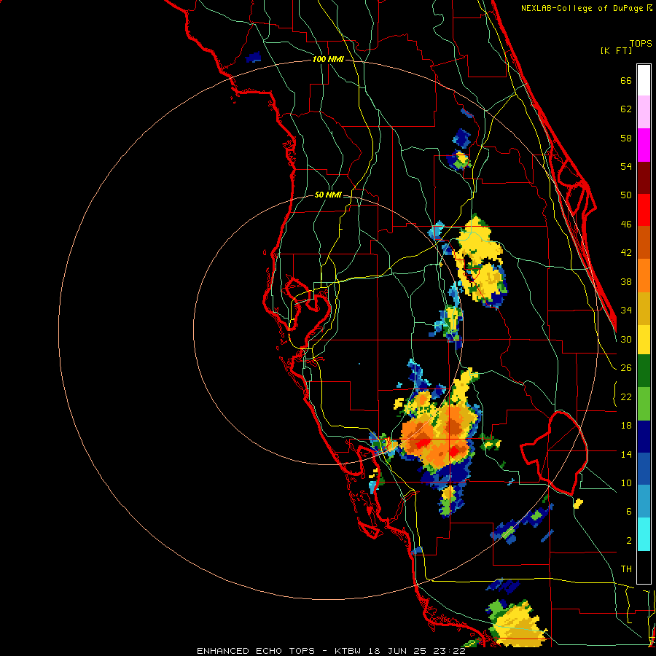The width and height of the screenshot is (656, 656).
Task: Click the legend value '54'
Action: [626, 167]
